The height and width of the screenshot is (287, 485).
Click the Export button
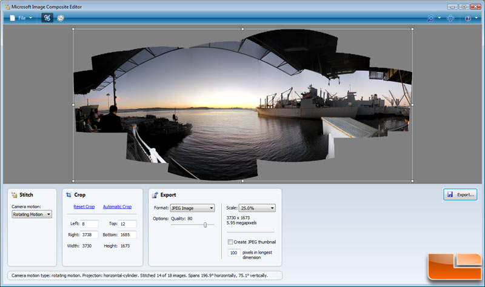pyautogui.click(x=460, y=194)
